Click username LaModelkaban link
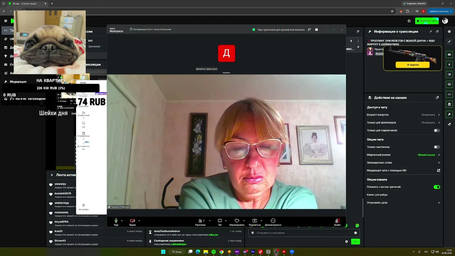 pyautogui.click(x=178, y=244)
